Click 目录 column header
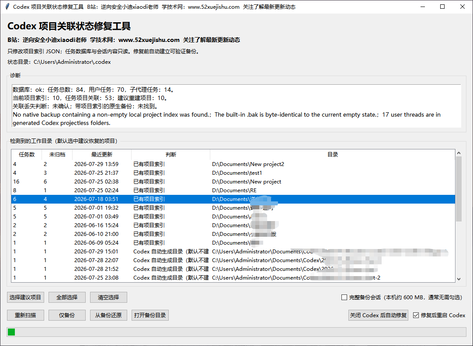The height and width of the screenshot is (346, 473). [x=332, y=155]
